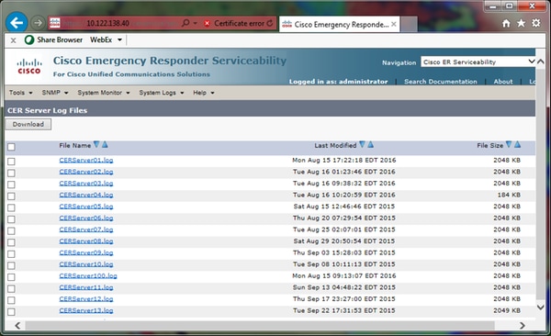The image size is (551, 336).
Task: Open the CERServer09.log file link
Action: point(86,252)
